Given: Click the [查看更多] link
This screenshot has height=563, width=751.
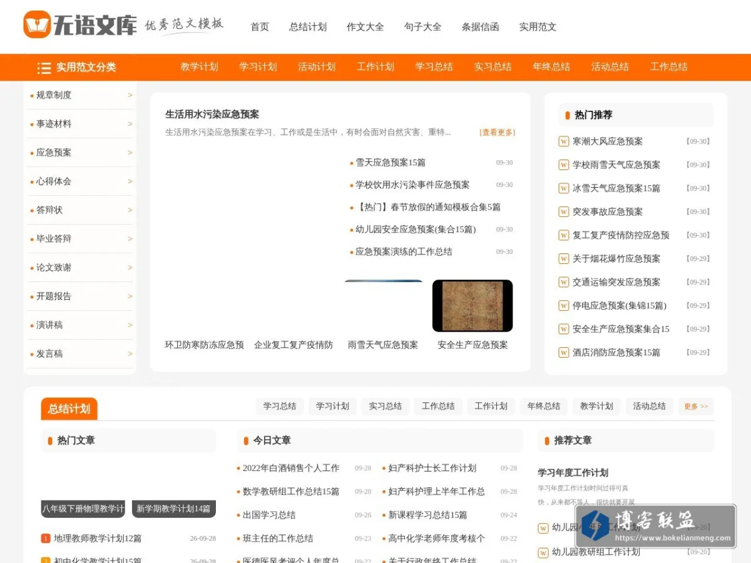Looking at the screenshot, I should pos(498,133).
